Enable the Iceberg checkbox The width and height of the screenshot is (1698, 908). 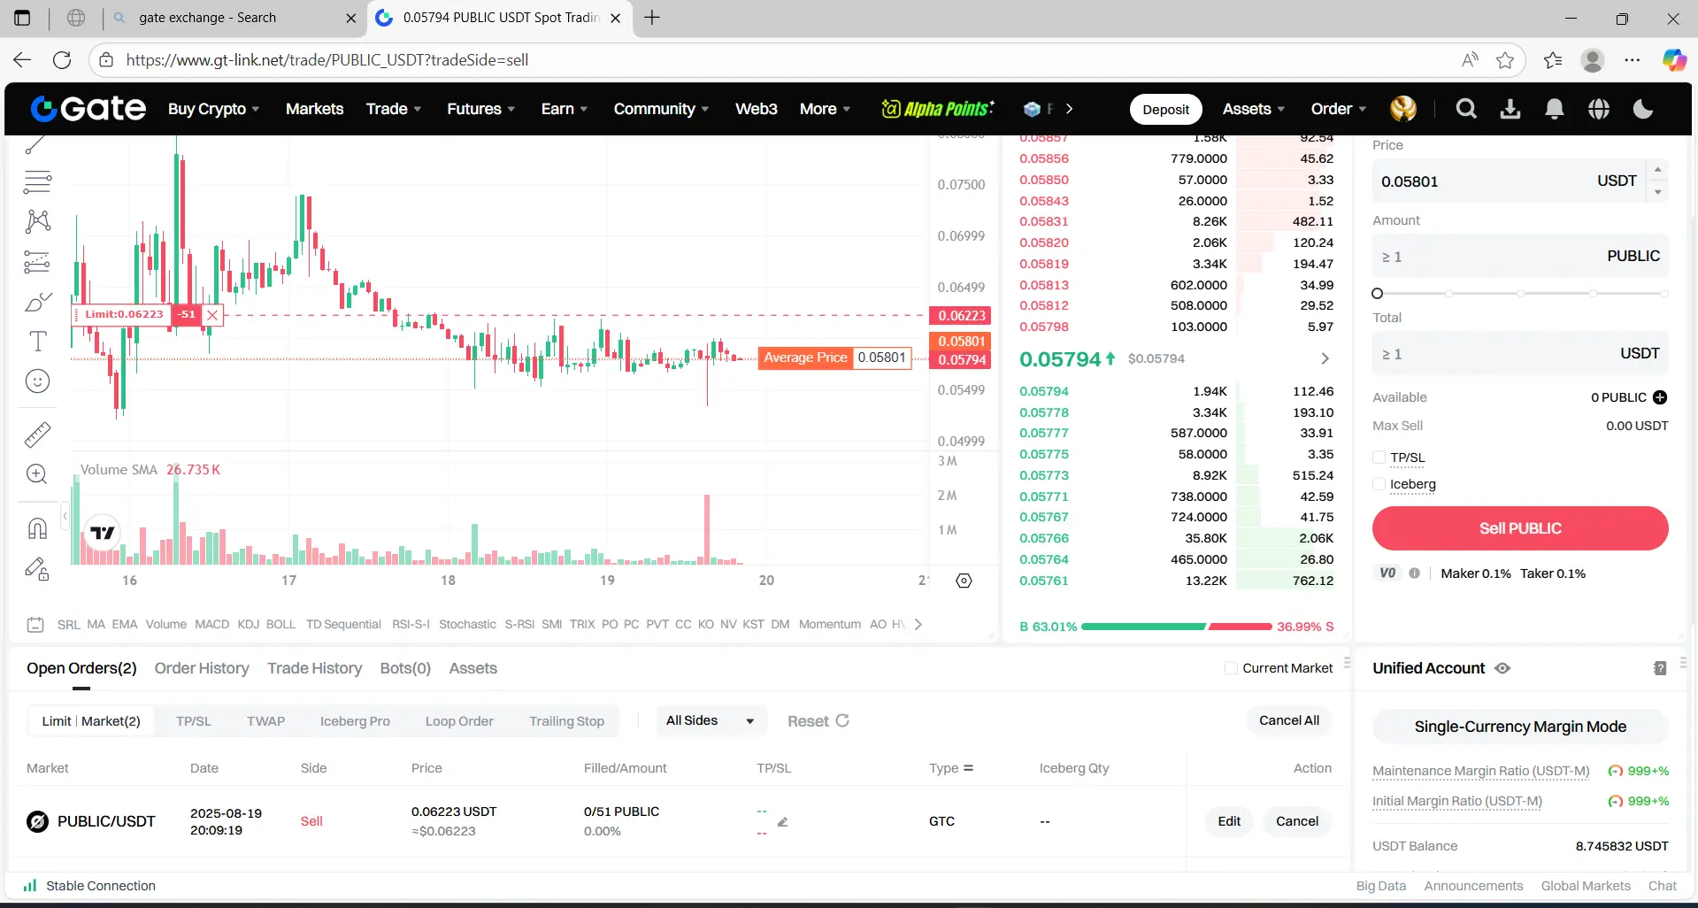[1379, 484]
